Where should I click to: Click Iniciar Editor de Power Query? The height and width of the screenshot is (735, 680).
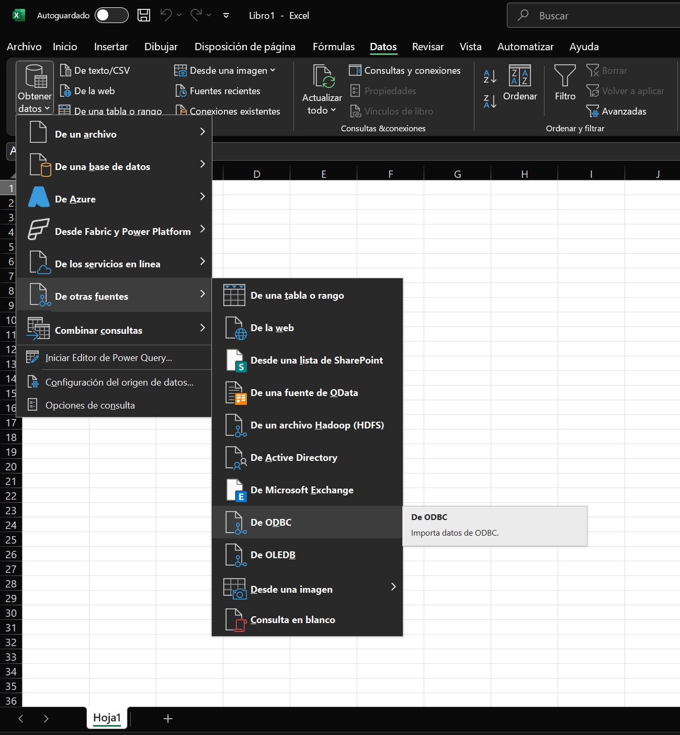(x=108, y=358)
